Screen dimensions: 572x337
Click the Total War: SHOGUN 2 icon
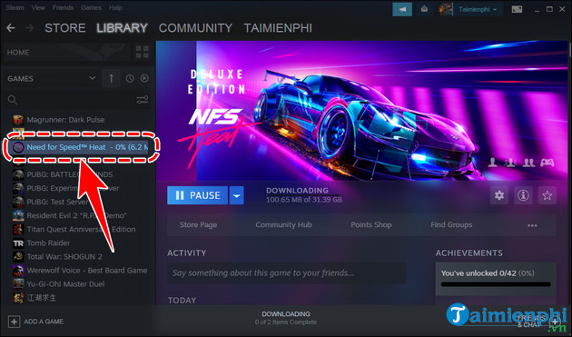18,257
